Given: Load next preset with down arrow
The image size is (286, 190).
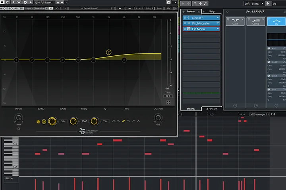Looking at the screenshot, I should tap(62, 2).
